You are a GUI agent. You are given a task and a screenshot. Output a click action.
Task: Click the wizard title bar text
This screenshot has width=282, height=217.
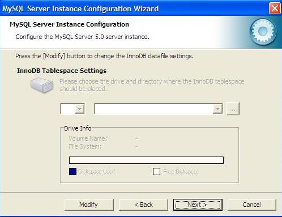tap(80, 8)
